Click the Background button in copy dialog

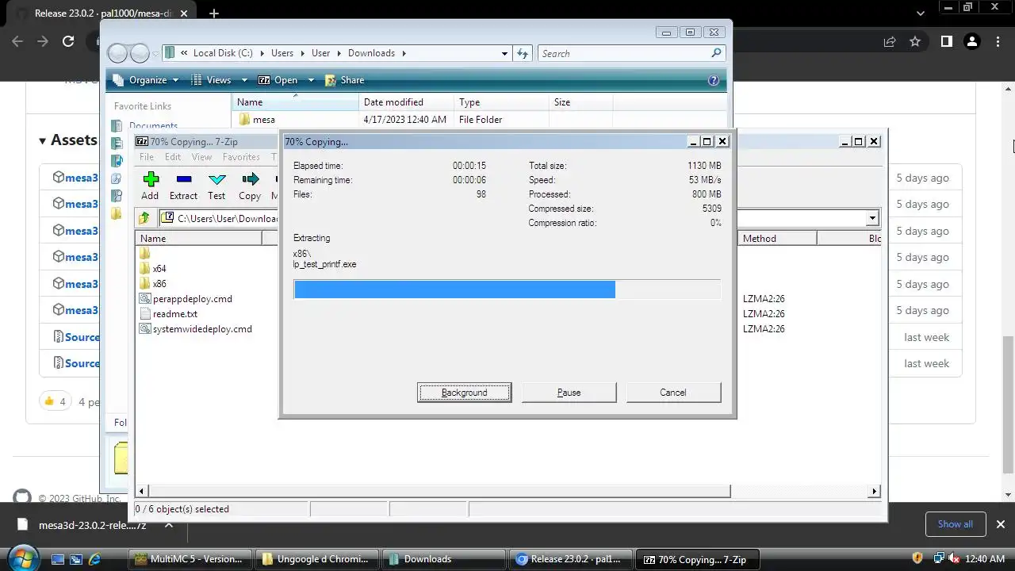point(464,393)
